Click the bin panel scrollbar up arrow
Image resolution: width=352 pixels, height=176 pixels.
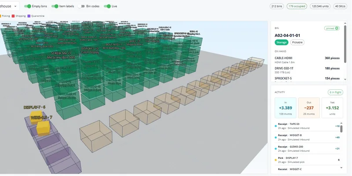[x=345, y=23]
